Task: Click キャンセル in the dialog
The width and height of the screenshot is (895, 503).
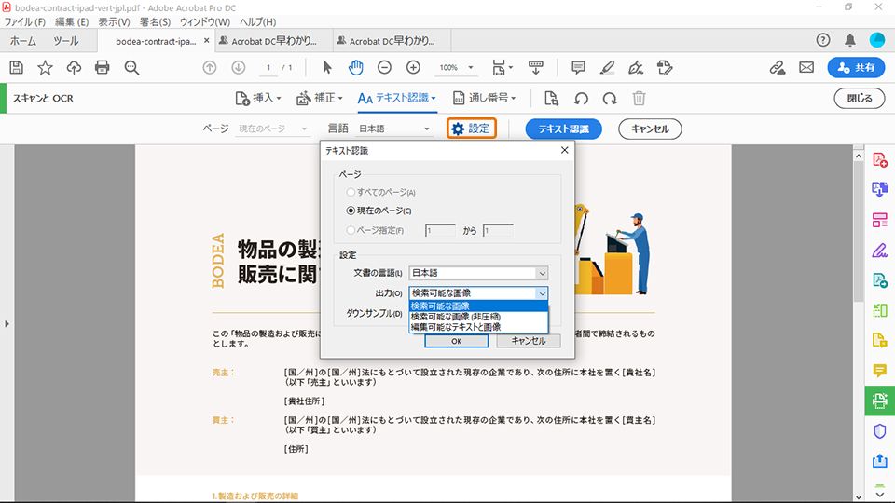Action: (529, 341)
